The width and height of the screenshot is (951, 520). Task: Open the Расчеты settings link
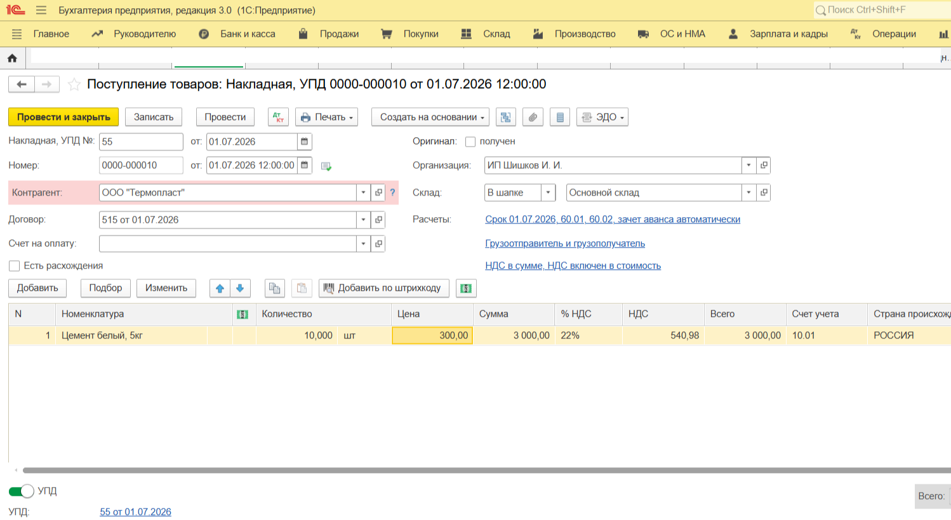(x=613, y=219)
